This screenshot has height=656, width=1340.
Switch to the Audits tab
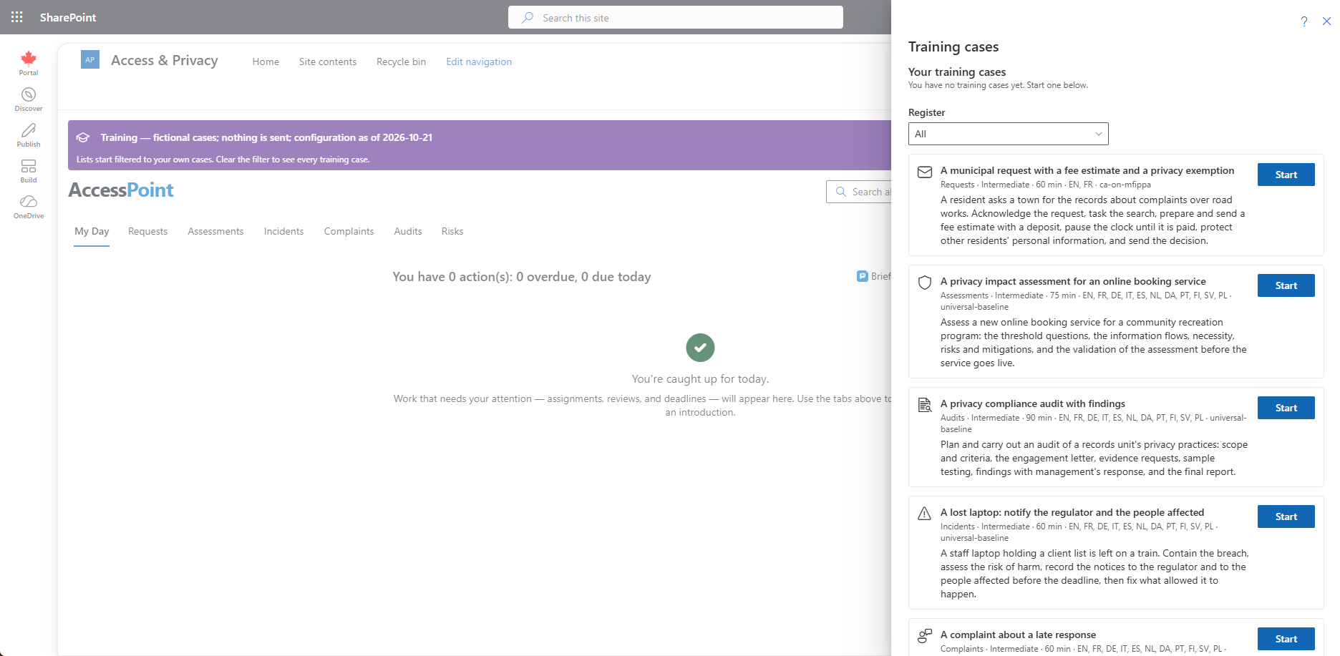click(408, 231)
